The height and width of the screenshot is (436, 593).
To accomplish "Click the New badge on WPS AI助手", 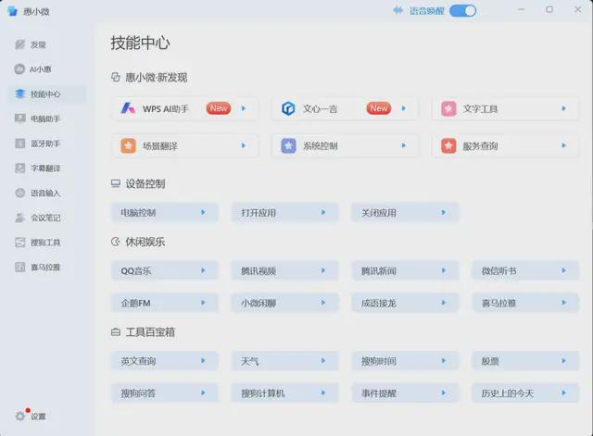I will pyautogui.click(x=219, y=108).
